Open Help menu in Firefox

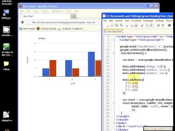pos(76,11)
